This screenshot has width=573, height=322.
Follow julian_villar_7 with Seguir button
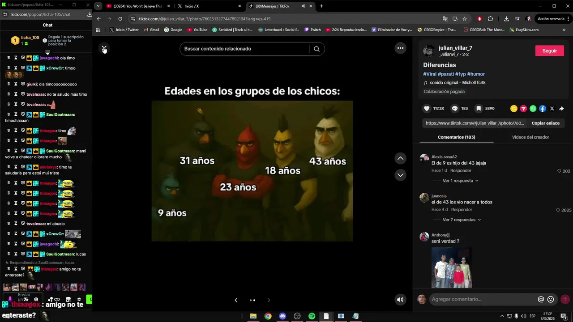coord(549,51)
